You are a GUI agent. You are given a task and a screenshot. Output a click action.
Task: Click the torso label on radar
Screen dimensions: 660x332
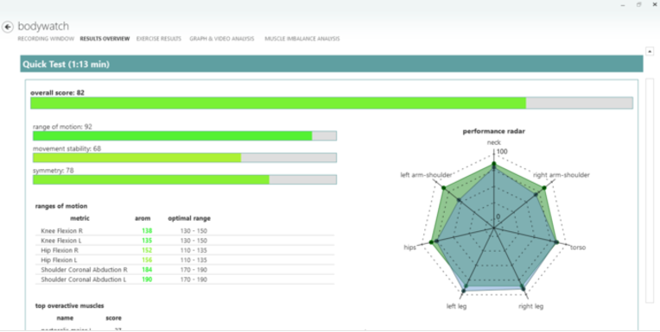[577, 247]
